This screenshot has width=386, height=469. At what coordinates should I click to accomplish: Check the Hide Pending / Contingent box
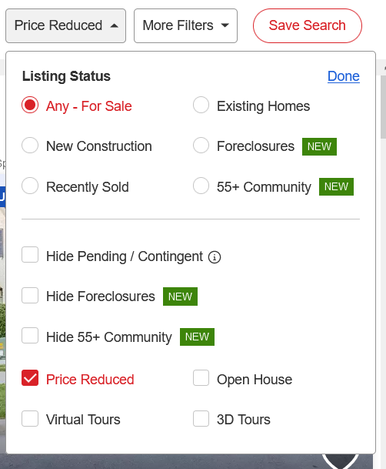click(30, 255)
